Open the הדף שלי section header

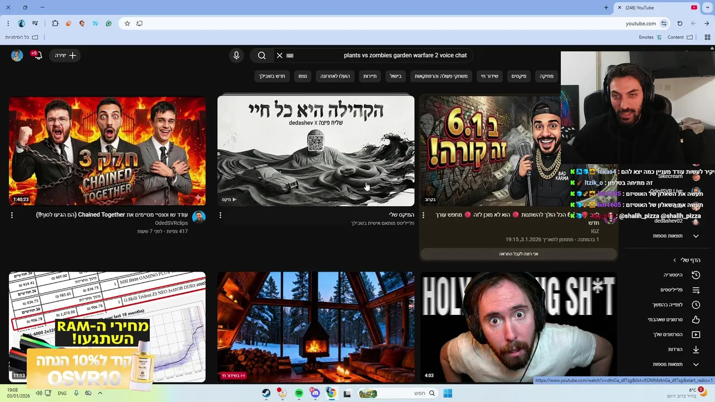pos(687,260)
